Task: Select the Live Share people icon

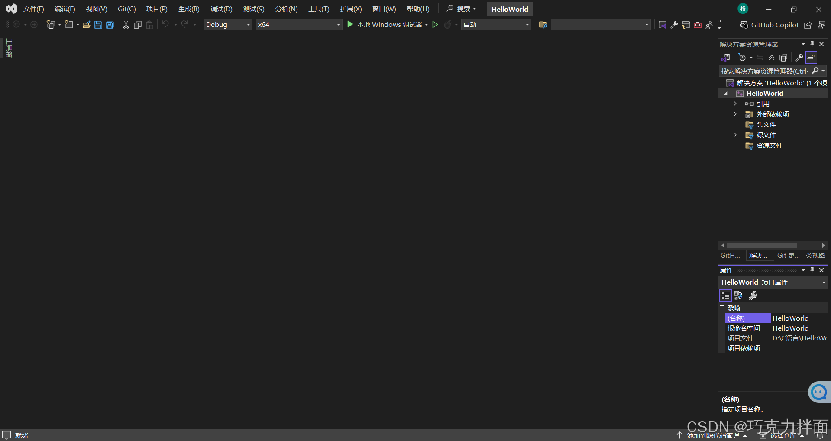Action: coord(709,25)
